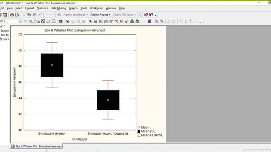Image resolution: width=271 pixels, height=152 pixels.
Task: Select the t-test node in workbook tree
Action: (x=5, y=35)
